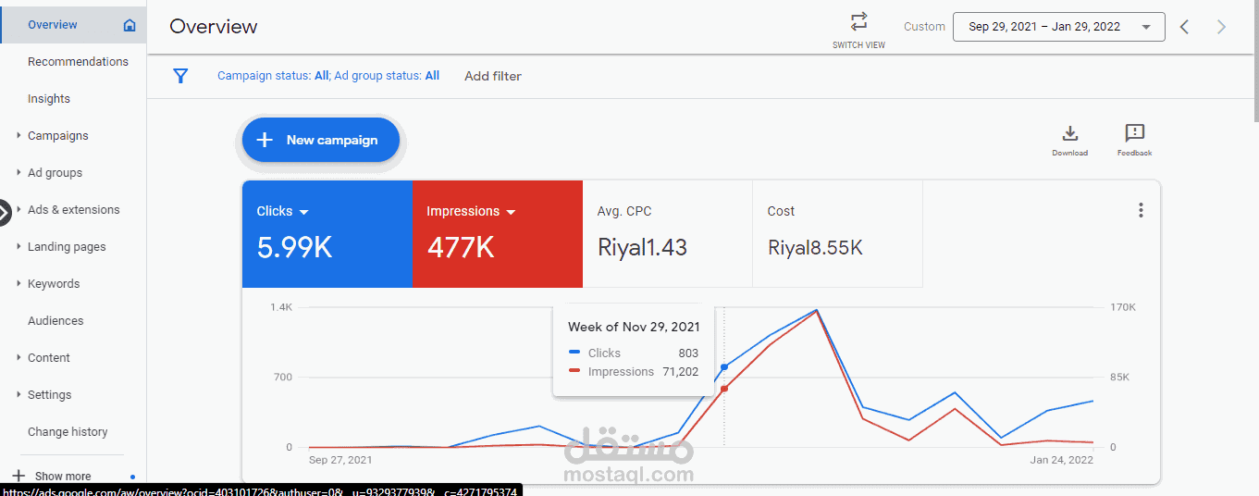Click Add filter link
The height and width of the screenshot is (496, 1259).
pos(493,76)
